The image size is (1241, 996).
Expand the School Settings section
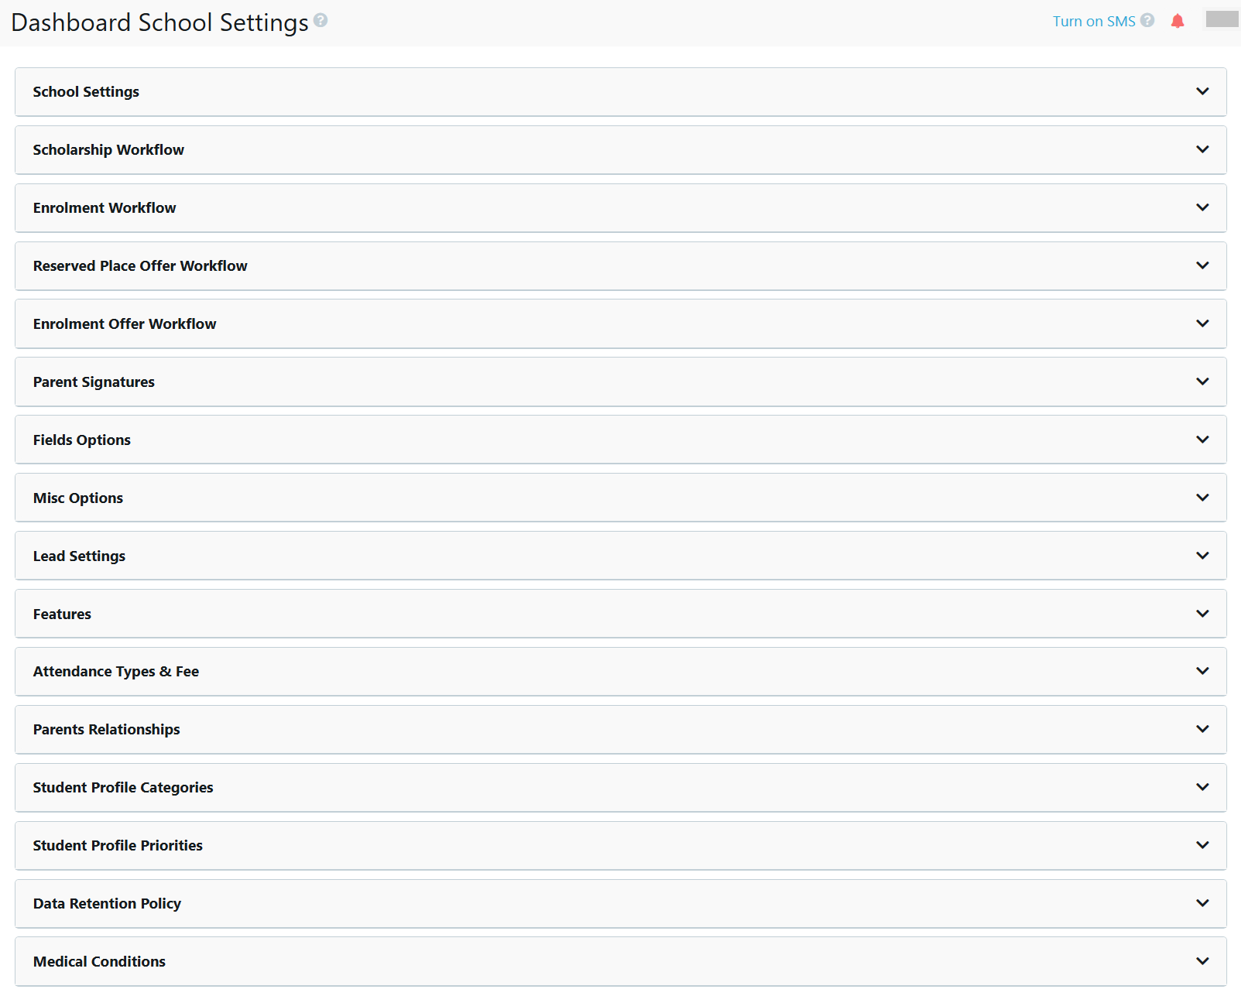coord(1202,91)
